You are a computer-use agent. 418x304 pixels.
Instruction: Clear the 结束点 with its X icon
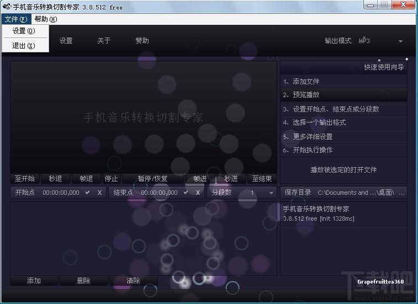(x=198, y=193)
